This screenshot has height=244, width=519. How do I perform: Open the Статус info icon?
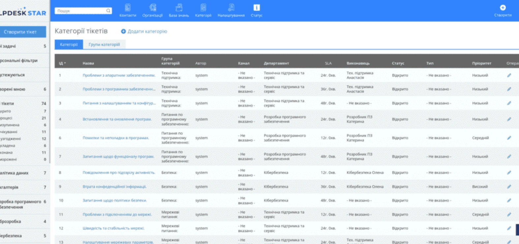point(257,8)
